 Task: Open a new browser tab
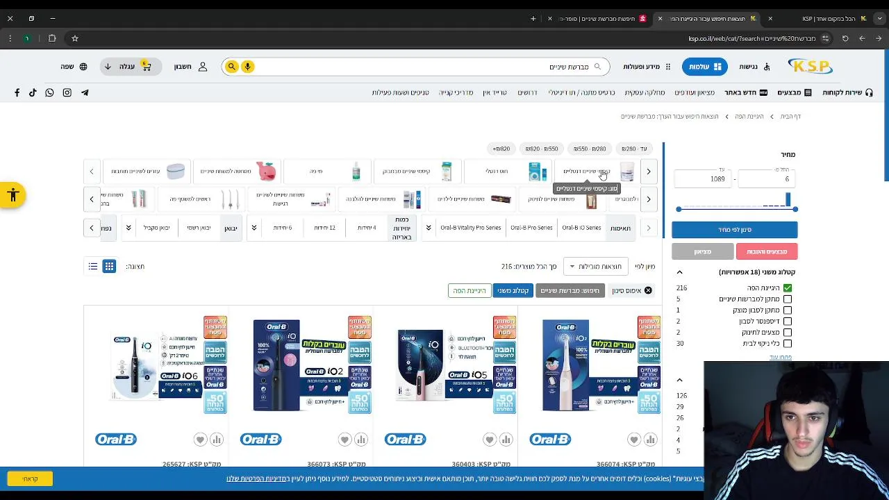click(x=533, y=18)
